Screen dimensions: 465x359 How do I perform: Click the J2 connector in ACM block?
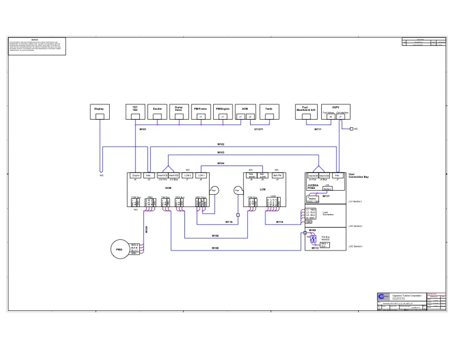pos(250,117)
